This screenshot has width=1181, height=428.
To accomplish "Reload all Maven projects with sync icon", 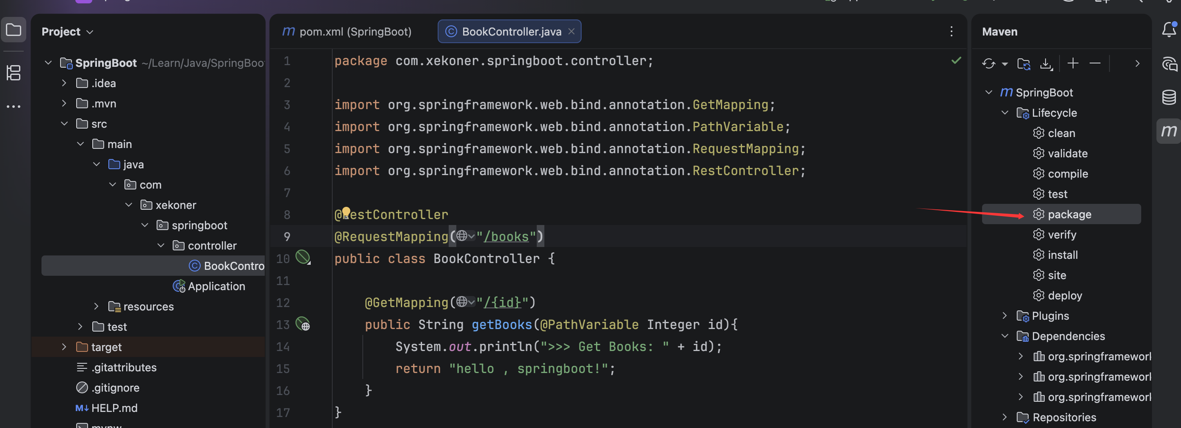I will 988,64.
